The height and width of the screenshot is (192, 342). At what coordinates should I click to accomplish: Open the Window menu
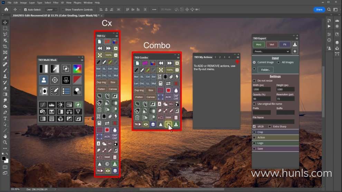pyautogui.click(x=88, y=3)
